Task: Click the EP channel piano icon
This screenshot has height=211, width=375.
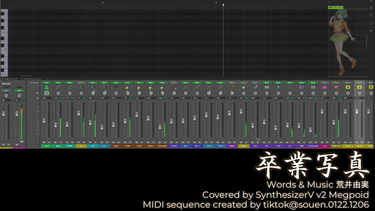Action: pos(81,87)
